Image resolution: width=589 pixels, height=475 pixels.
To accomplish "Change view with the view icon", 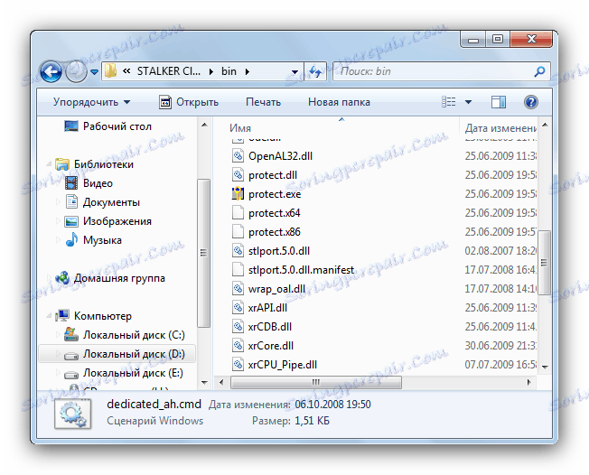I will click(449, 102).
